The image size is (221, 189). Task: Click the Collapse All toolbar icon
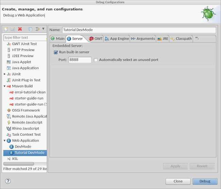point(30,29)
